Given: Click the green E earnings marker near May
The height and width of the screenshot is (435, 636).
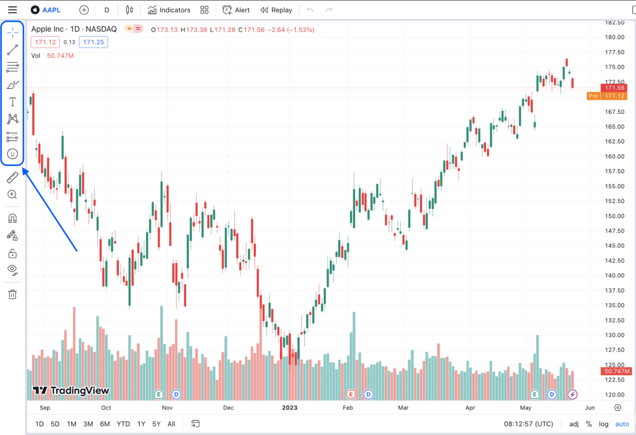Looking at the screenshot, I should (535, 394).
